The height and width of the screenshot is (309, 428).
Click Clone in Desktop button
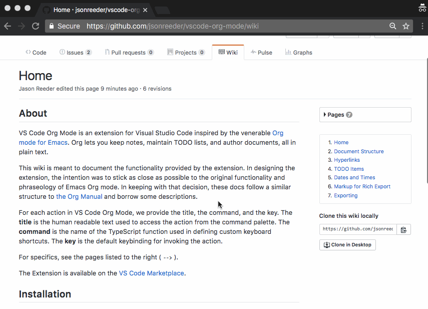pos(347,245)
